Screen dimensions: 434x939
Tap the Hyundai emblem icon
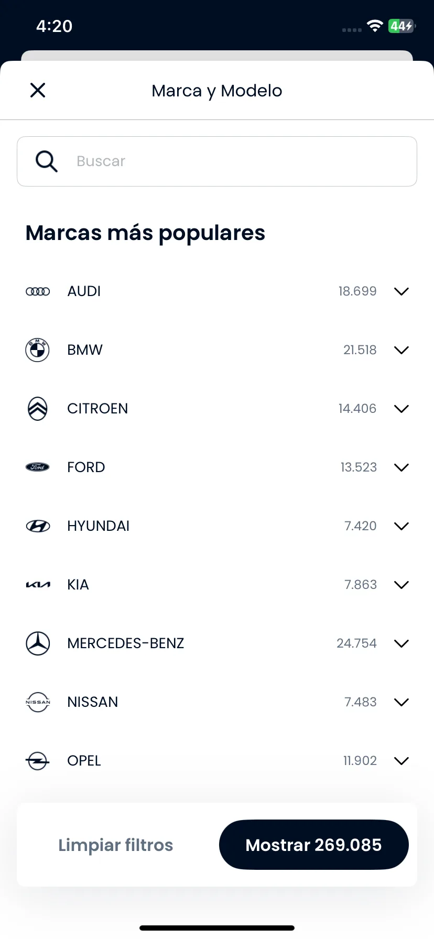(x=38, y=526)
